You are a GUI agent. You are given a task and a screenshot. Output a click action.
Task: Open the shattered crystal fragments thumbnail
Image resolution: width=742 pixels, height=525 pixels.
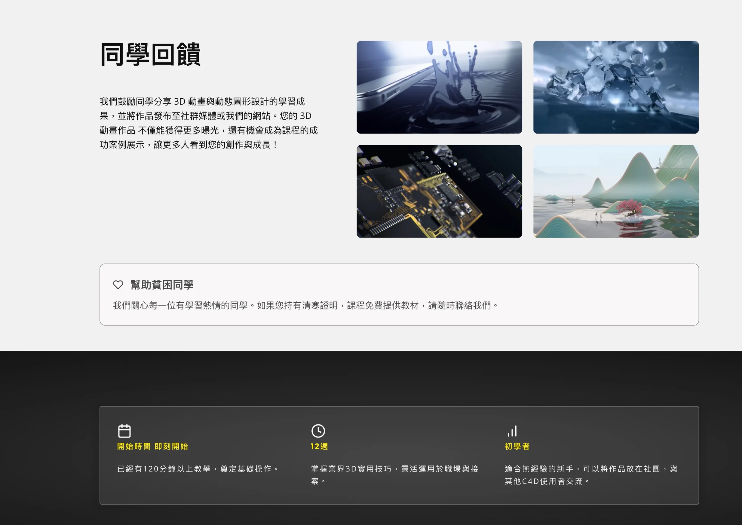(616, 87)
